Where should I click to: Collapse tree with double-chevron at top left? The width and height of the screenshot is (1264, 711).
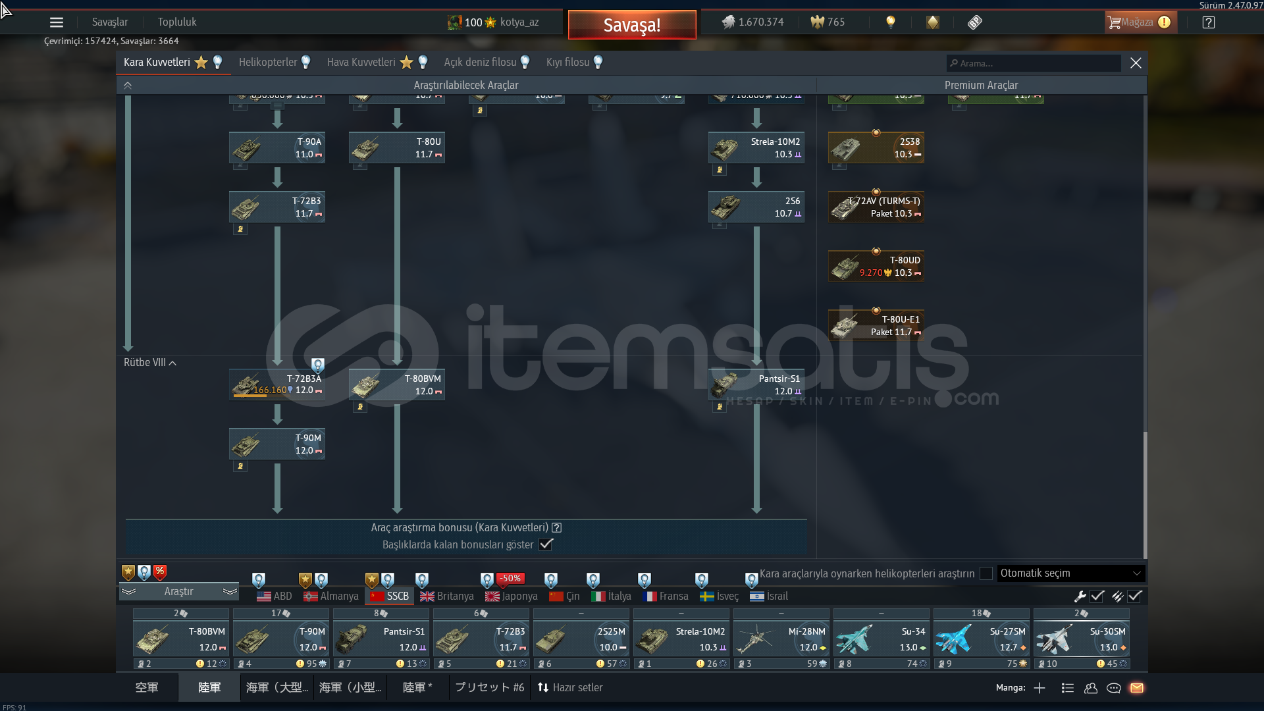point(128,86)
